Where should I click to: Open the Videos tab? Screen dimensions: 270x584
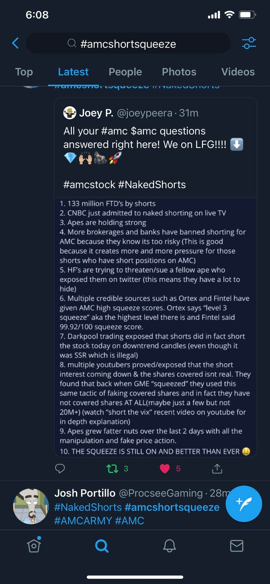click(x=238, y=72)
